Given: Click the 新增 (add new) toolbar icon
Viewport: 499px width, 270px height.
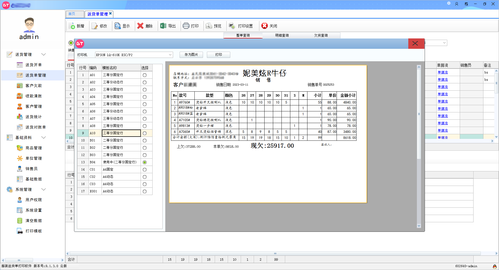Looking at the screenshot, I should pyautogui.click(x=73, y=26).
